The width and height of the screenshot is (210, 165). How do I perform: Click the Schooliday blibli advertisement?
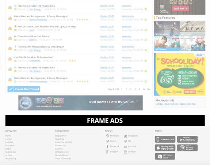[180, 74]
